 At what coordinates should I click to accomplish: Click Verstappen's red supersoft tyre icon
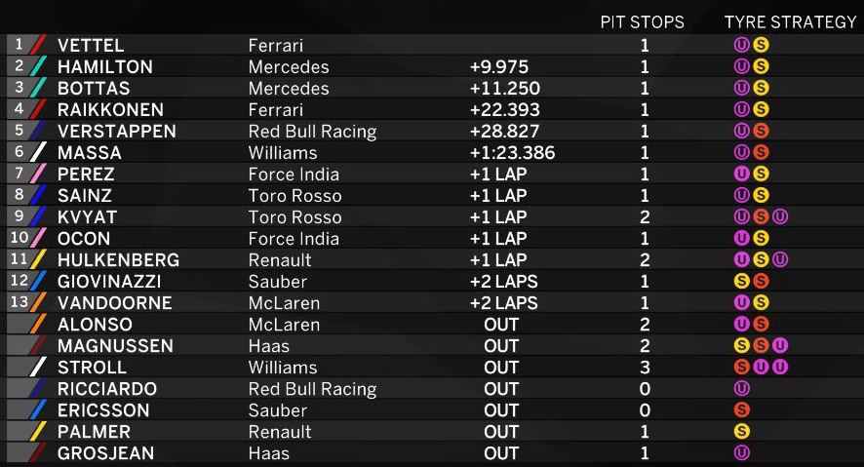pos(761,131)
